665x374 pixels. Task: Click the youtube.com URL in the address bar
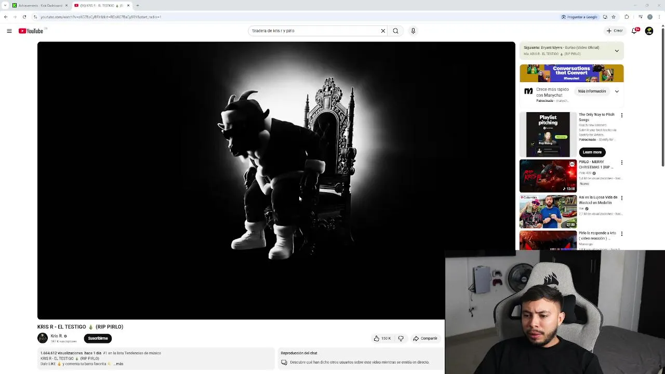pos(101,17)
